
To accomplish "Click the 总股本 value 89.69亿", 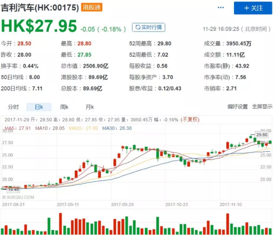I will pyautogui.click(x=93, y=89).
